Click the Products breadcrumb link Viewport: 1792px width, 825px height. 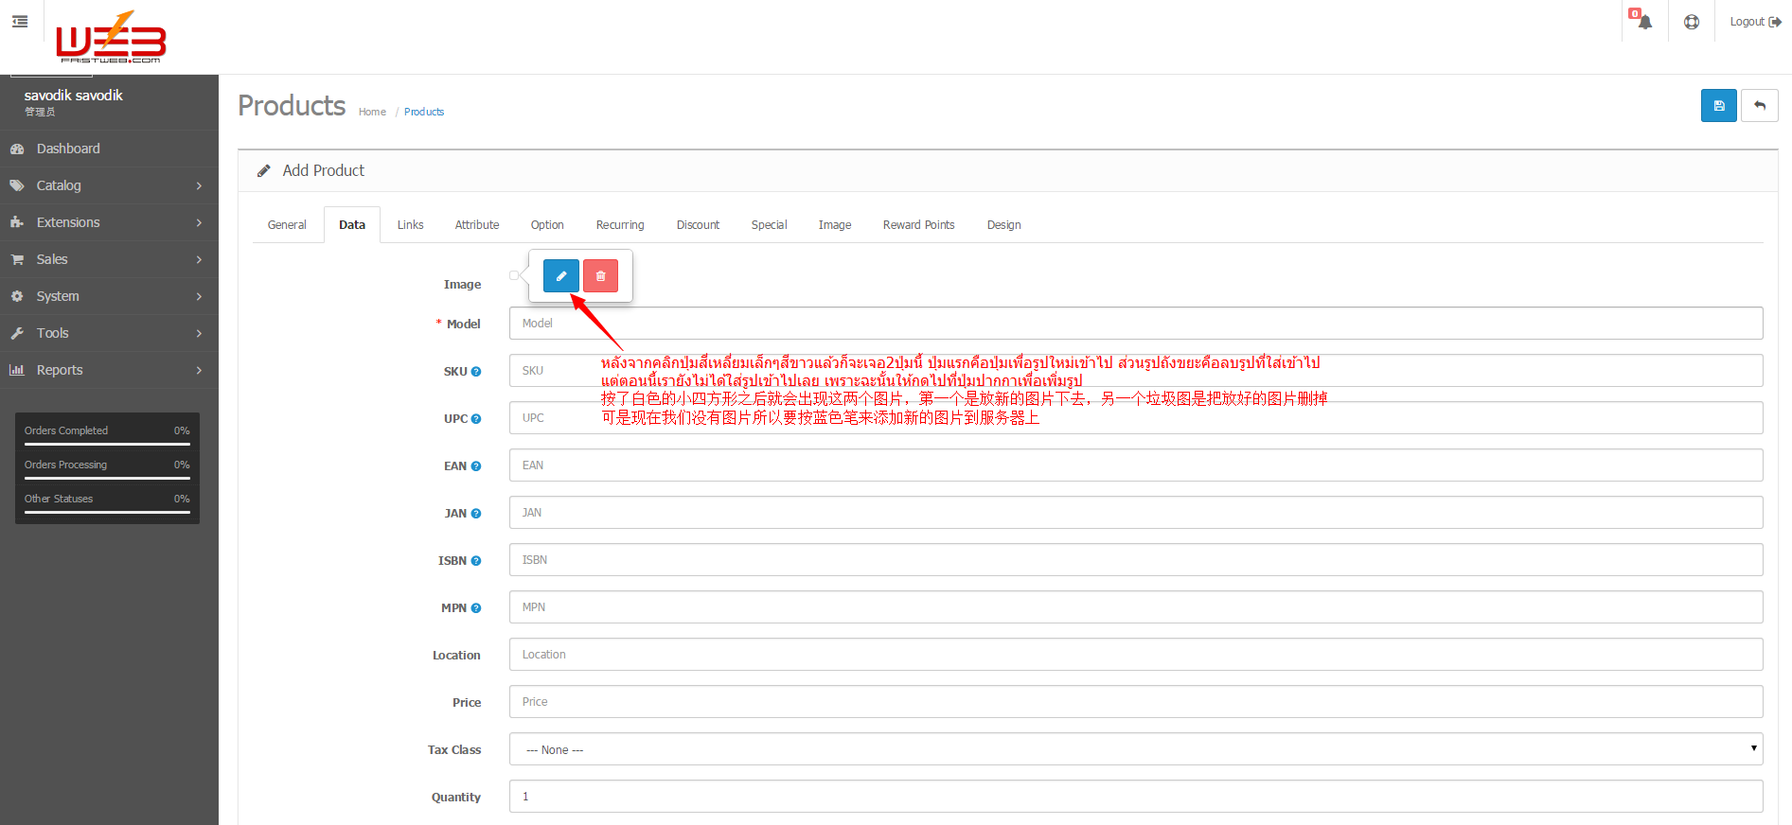pos(424,112)
